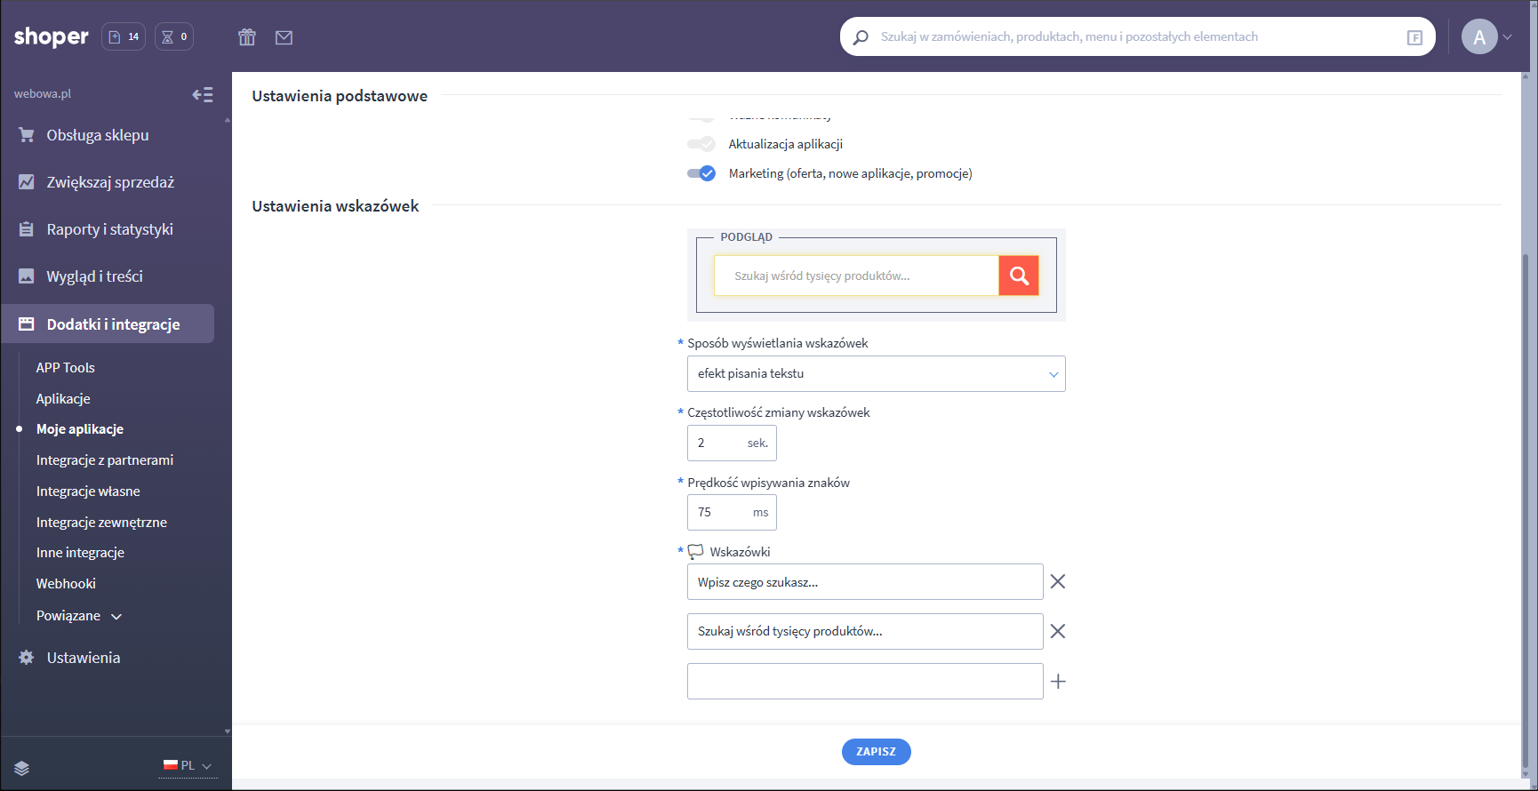This screenshot has width=1538, height=791.
Task: Toggle the 'Aktualizacja aplikacji' switch
Action: [701, 144]
